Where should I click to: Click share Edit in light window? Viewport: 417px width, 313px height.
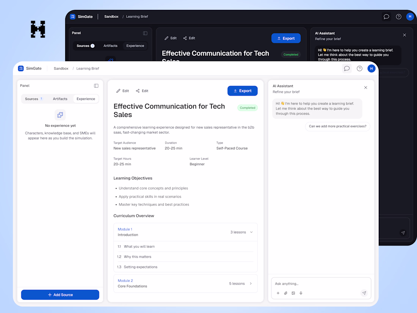click(142, 91)
